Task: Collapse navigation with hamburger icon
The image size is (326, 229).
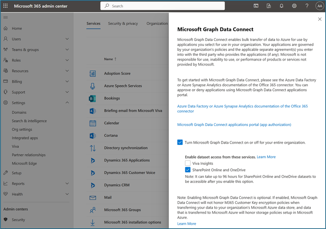Action: pos(6,17)
